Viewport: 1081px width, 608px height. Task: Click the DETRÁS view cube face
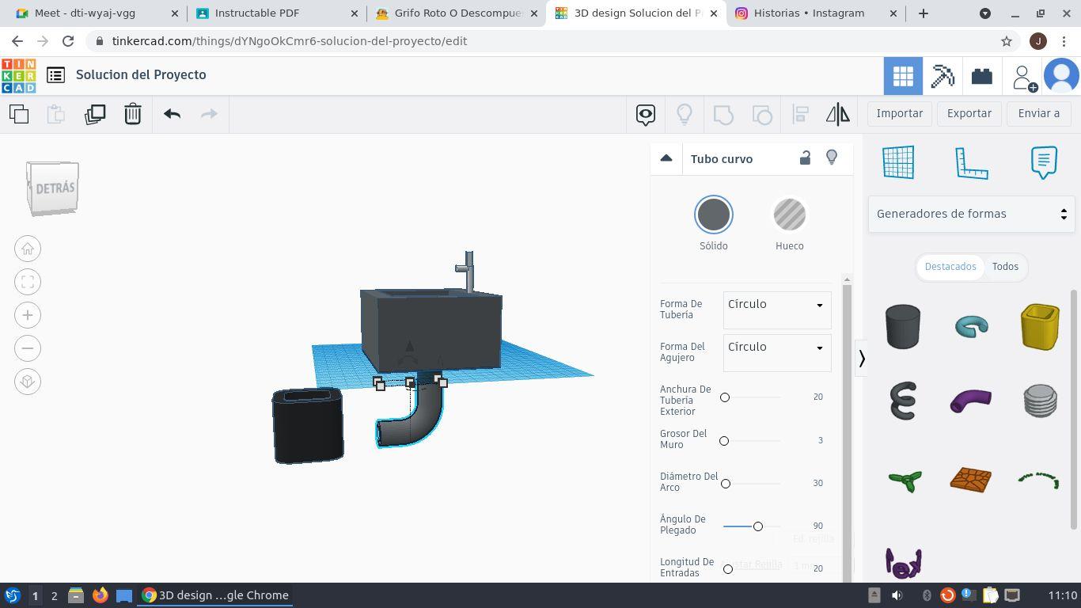coord(54,188)
